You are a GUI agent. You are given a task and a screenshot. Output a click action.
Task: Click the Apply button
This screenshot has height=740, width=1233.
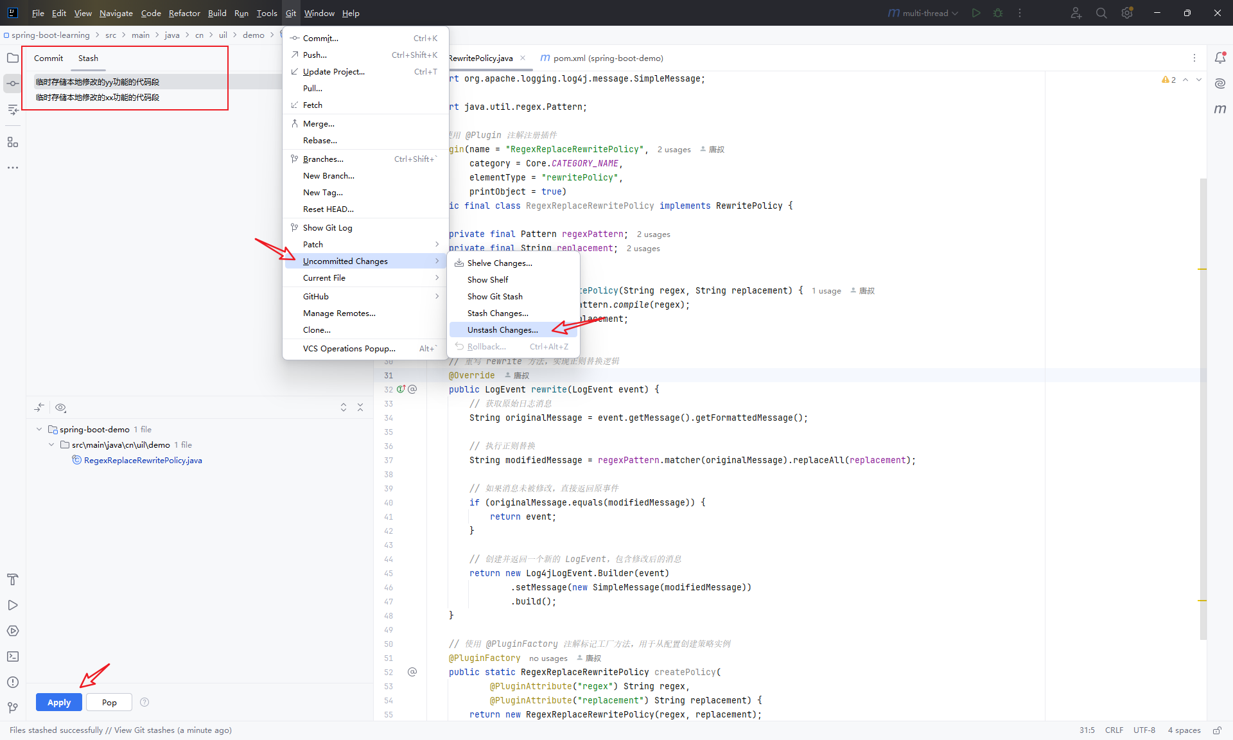(59, 702)
